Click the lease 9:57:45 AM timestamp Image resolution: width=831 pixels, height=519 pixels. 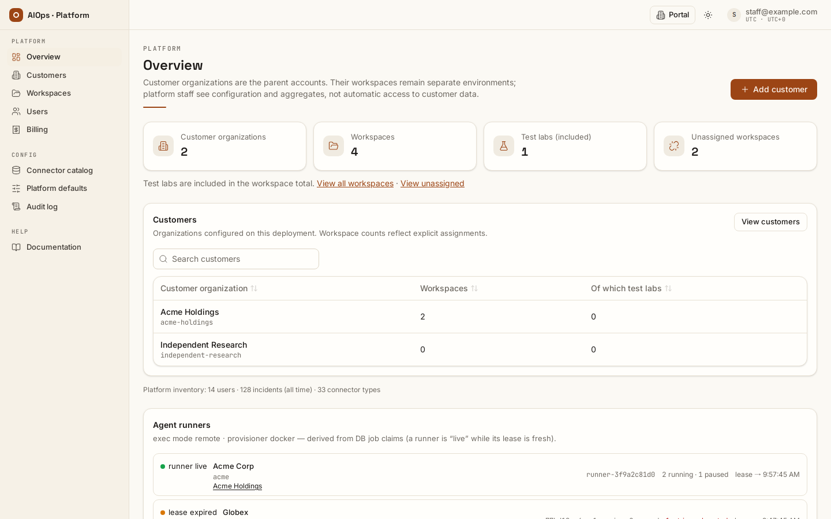click(x=767, y=475)
